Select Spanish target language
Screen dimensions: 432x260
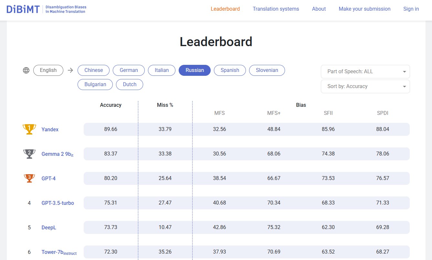[x=230, y=70]
